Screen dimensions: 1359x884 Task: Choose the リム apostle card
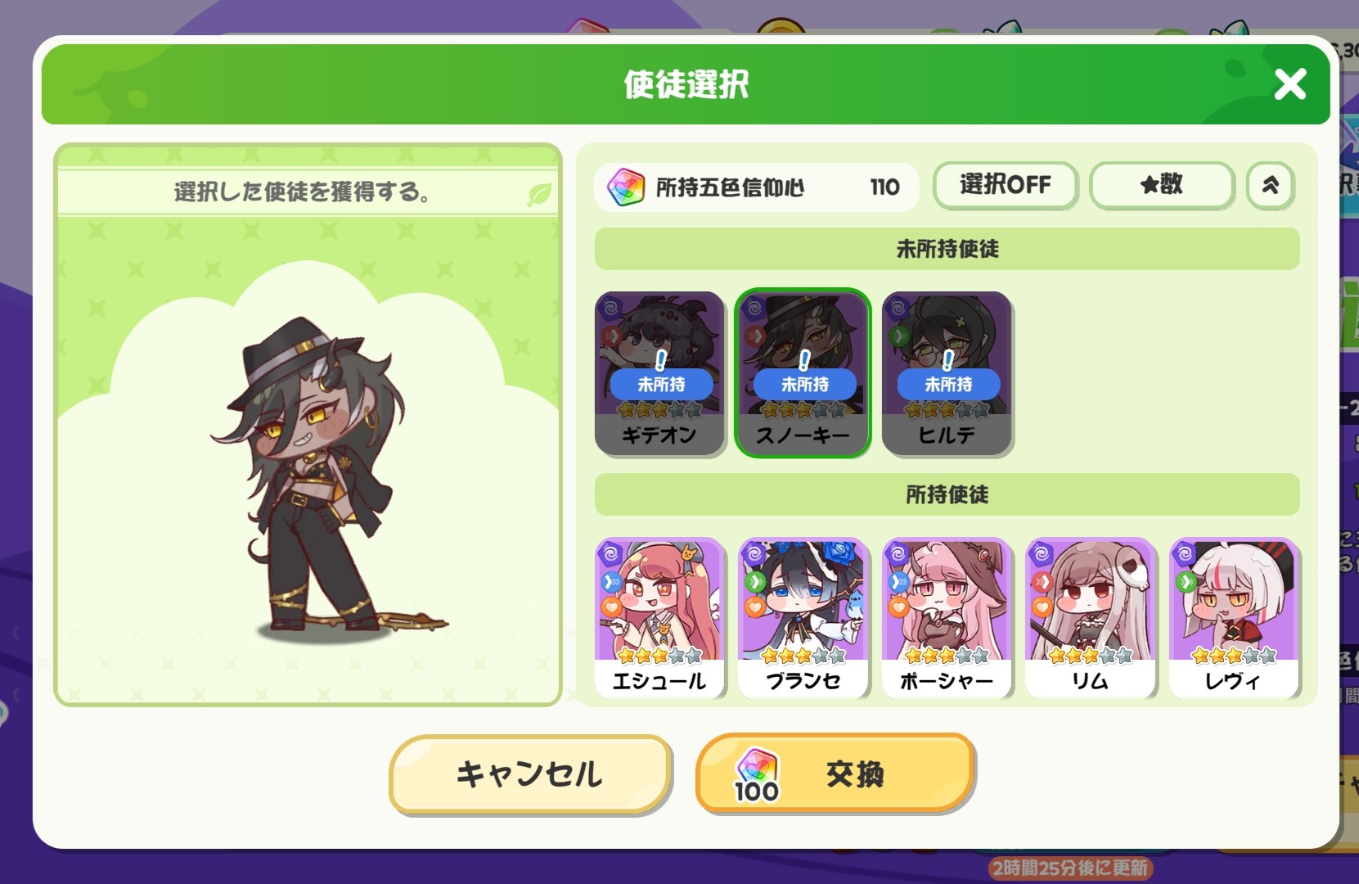[x=1090, y=618]
